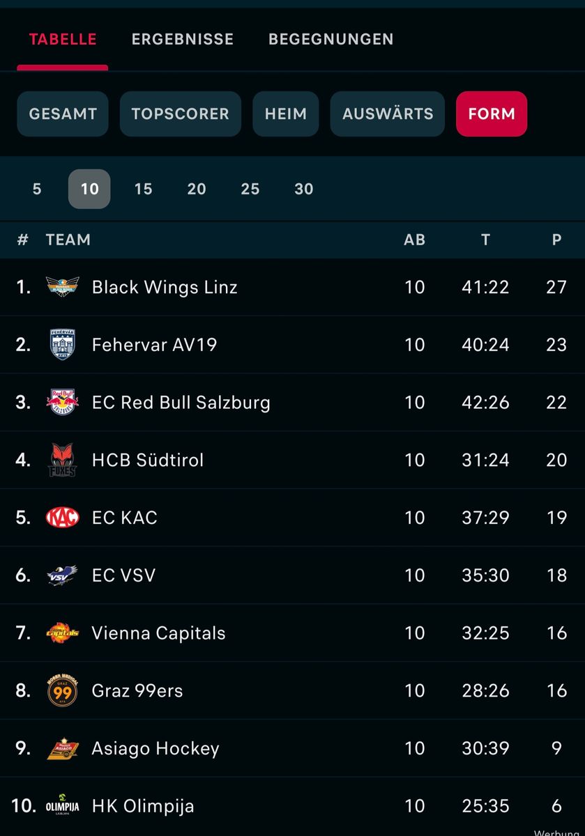This screenshot has width=585, height=836.
Task: Tap the red KAC oval logo
Action: [62, 518]
